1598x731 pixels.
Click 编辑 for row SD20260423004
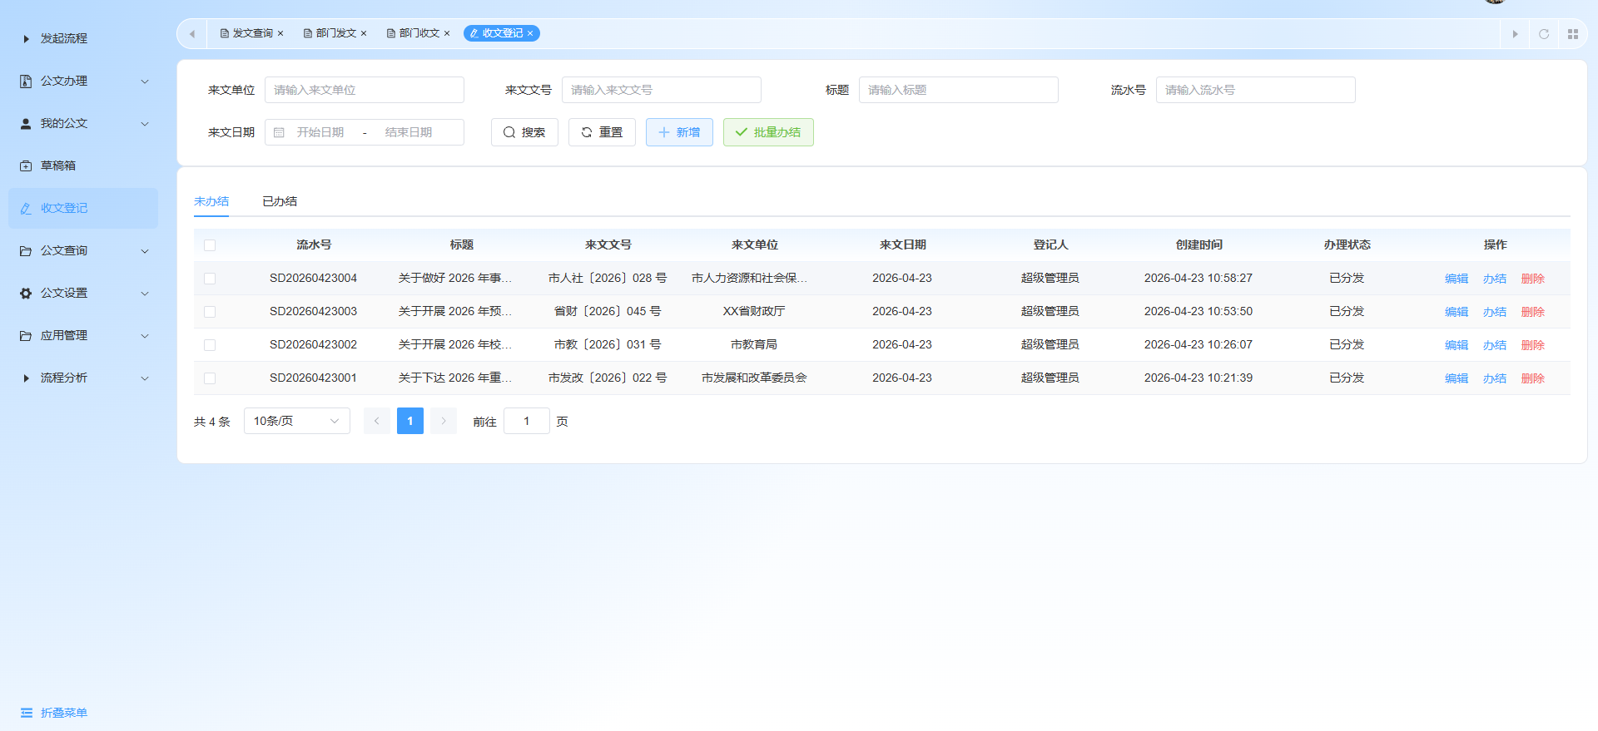pos(1457,279)
